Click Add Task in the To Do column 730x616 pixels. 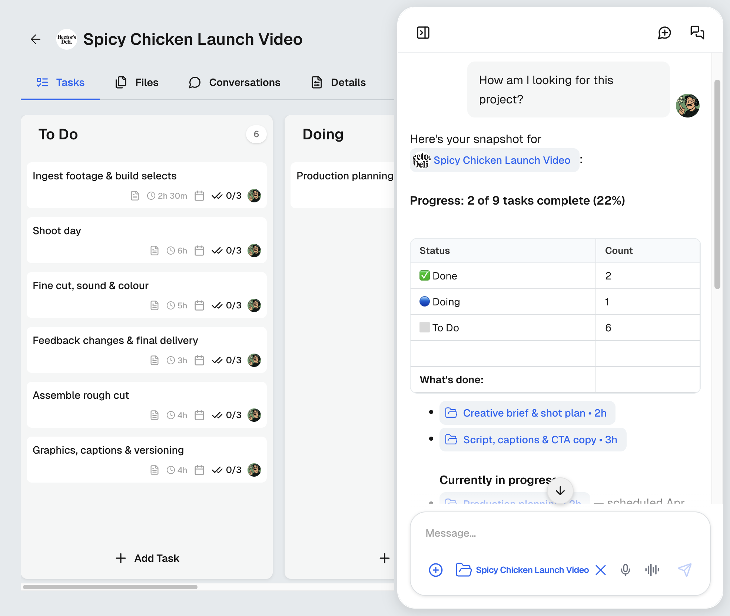click(x=147, y=558)
